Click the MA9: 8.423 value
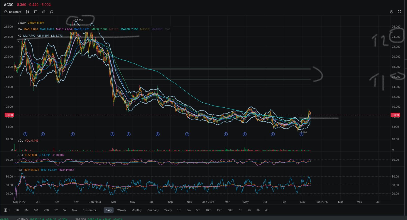The height and width of the screenshot is (220, 407). (x=47, y=29)
